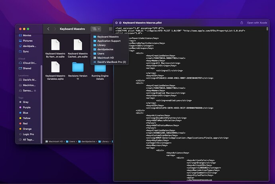
Task: Choose Application Support in path popup
Action: 110,41
